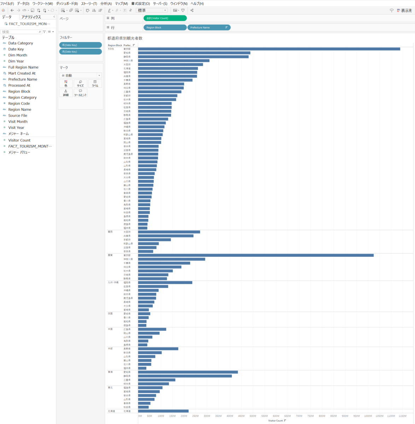The image size is (415, 424).
Task: Open the マップ(M) menu
Action: pos(121,4)
